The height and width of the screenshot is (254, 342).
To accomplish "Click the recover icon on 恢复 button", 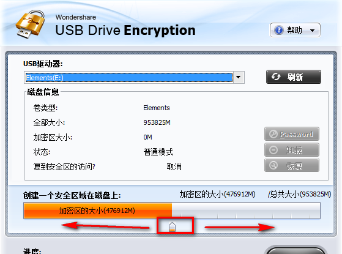I will click(x=273, y=166).
